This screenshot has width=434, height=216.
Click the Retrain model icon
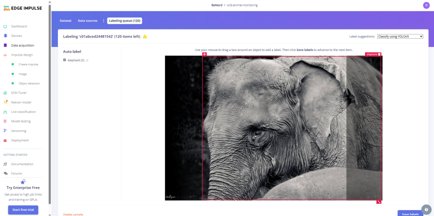(5, 102)
